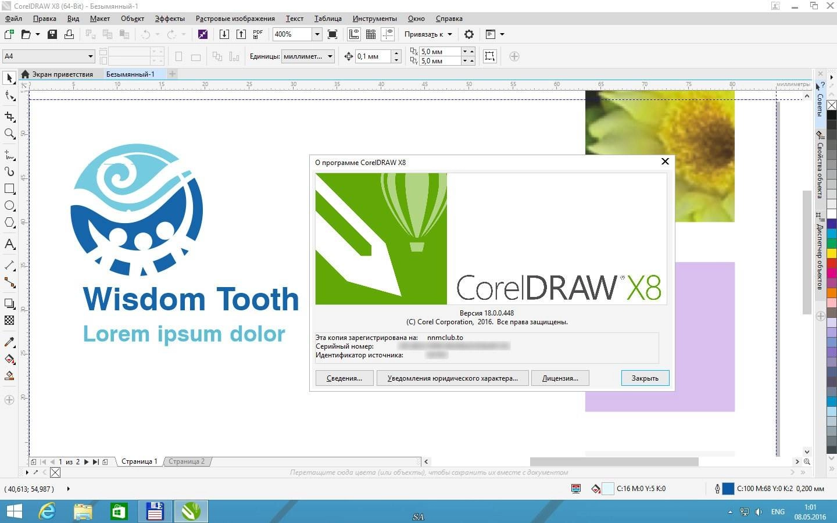The height and width of the screenshot is (523, 837).
Task: Toggle show grid button
Action: click(371, 34)
